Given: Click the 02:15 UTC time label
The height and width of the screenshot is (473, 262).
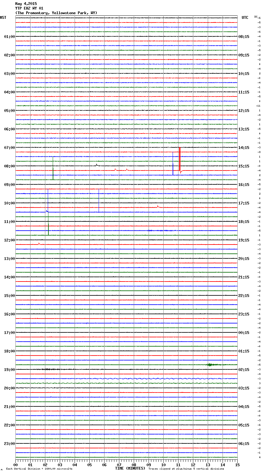Looking at the screenshot, I should [244, 369].
